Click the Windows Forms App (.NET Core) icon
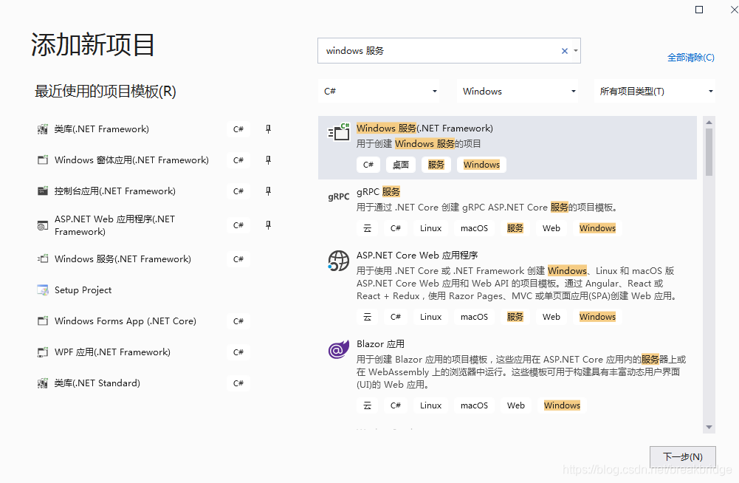 point(42,321)
